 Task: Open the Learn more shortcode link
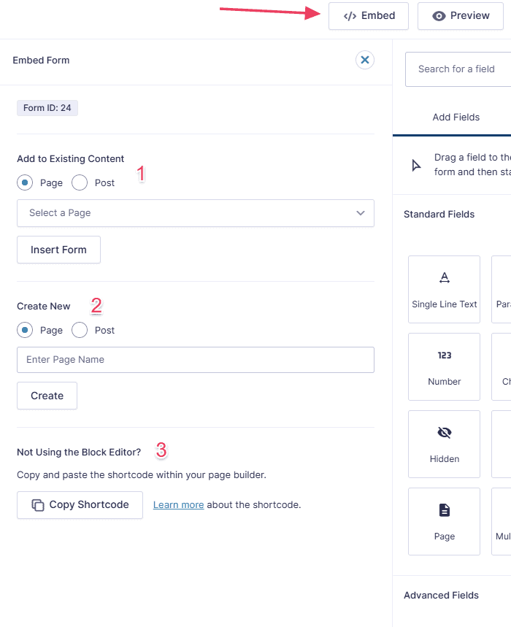click(178, 505)
